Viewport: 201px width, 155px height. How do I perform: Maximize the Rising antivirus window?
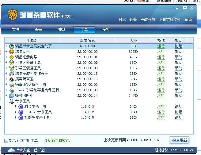(185, 8)
